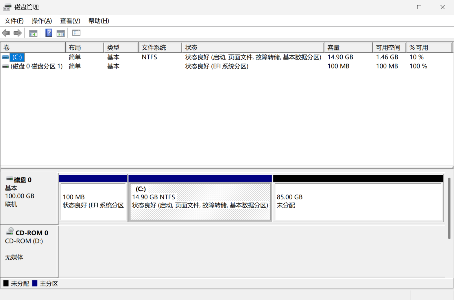Sort by the 状态 column header
This screenshot has height=300, width=454.
[253, 48]
